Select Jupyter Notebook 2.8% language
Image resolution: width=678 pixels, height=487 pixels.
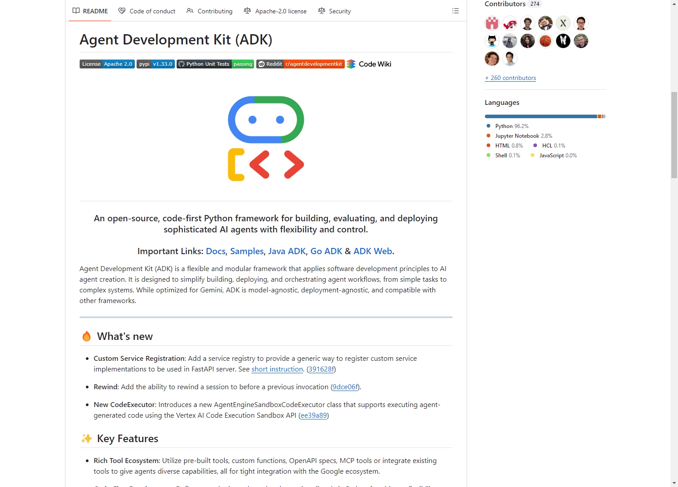tap(519, 136)
